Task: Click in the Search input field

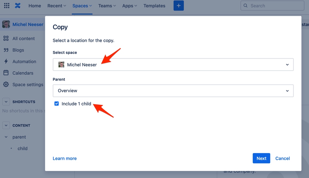Action: tap(272, 6)
